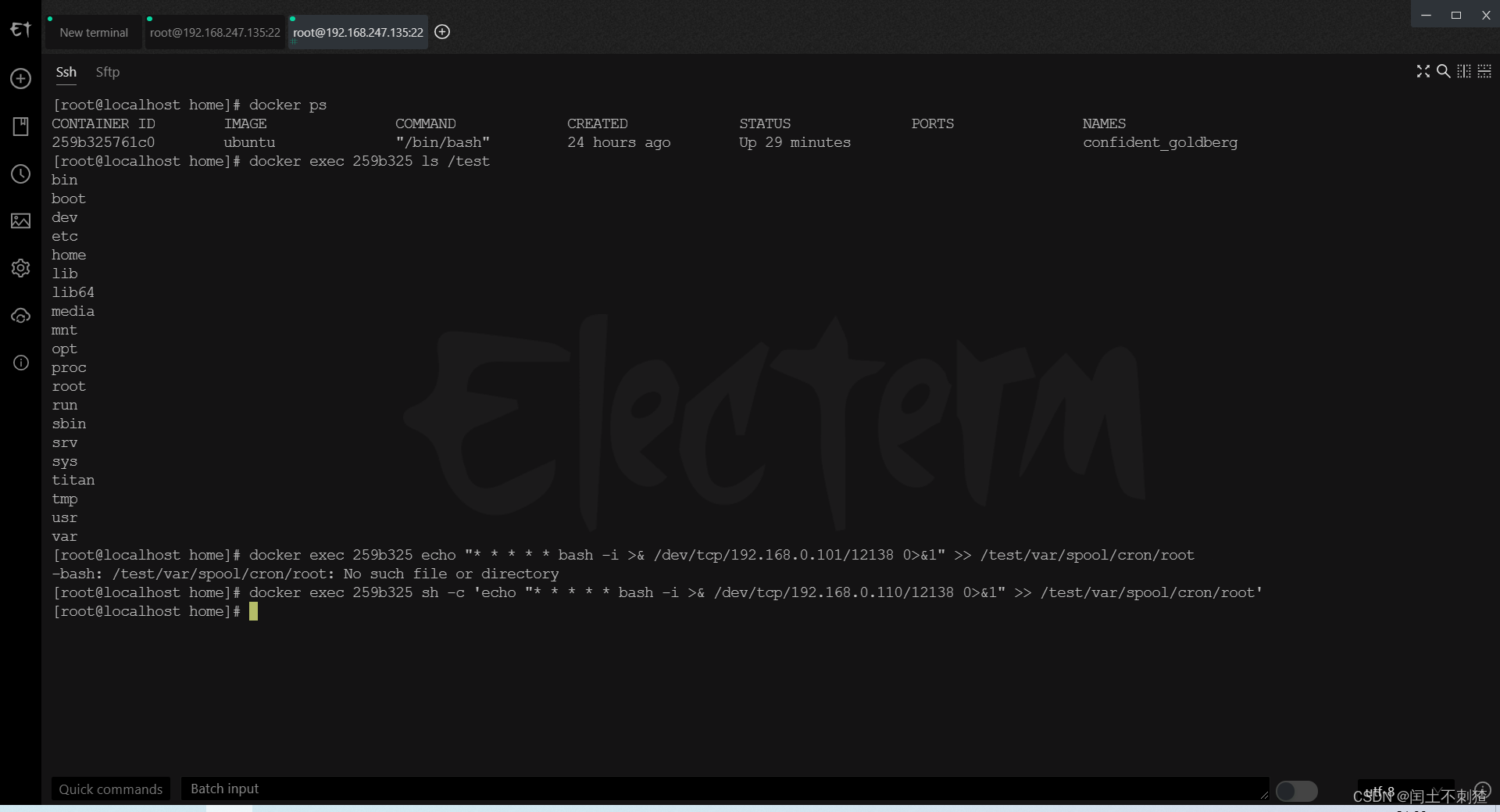The height and width of the screenshot is (812, 1500).
Task: Open settings gear in sidebar
Action: pyautogui.click(x=20, y=268)
